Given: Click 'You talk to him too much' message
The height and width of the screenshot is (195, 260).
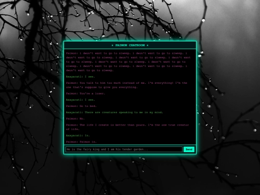Looking at the screenshot, I should coord(127,85).
